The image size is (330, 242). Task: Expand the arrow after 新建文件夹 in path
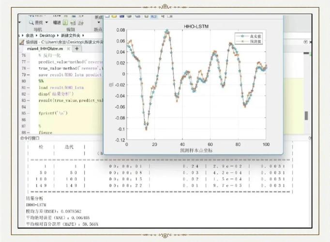(x=83, y=35)
